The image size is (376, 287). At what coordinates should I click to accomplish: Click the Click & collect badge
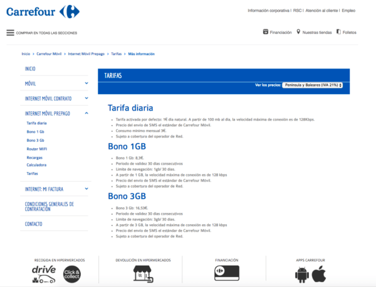72,273
